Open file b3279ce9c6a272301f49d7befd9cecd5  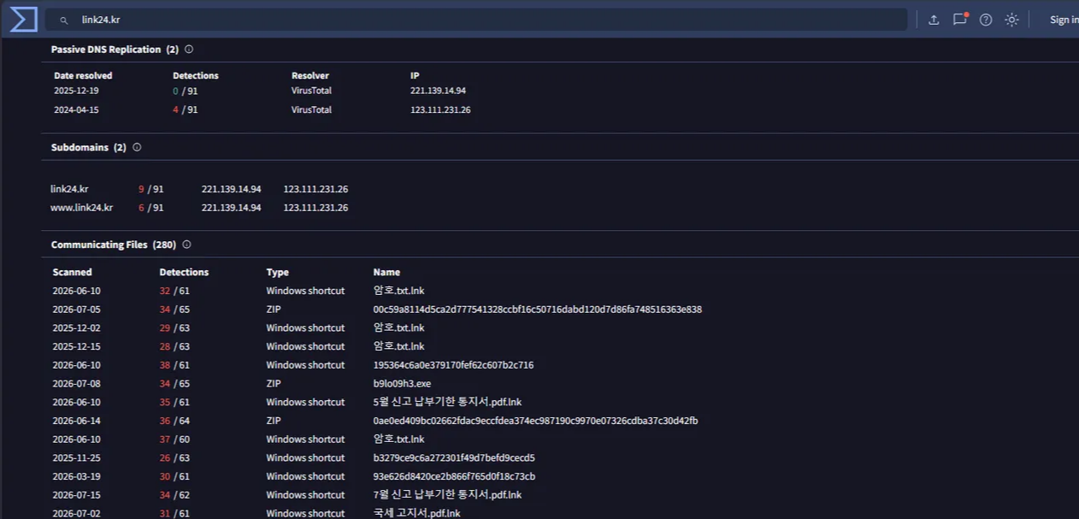[454, 458]
